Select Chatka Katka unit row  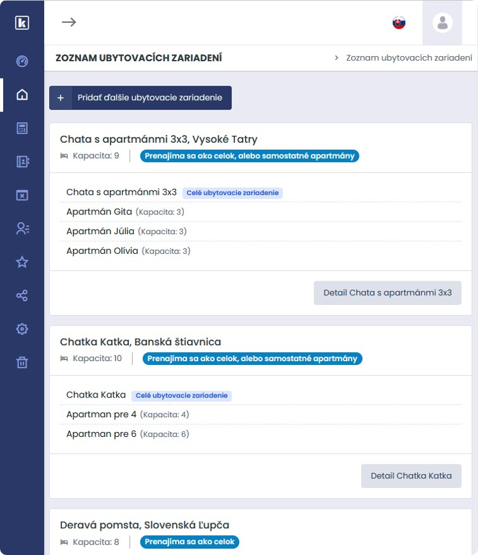pos(260,395)
